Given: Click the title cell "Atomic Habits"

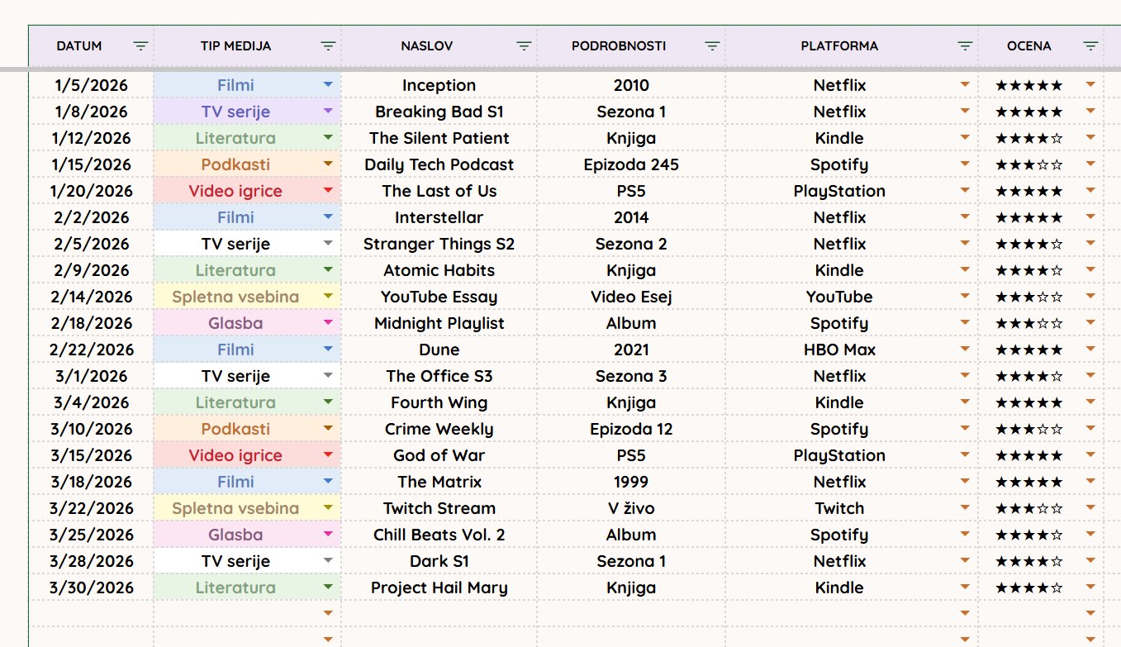Looking at the screenshot, I should coord(439,270).
